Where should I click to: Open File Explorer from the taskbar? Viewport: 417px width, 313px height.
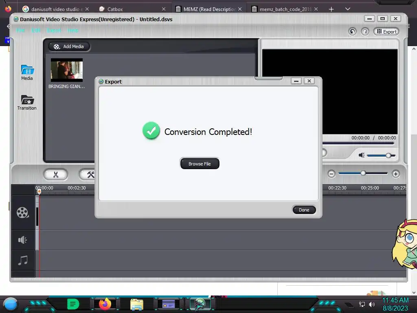coord(137,304)
